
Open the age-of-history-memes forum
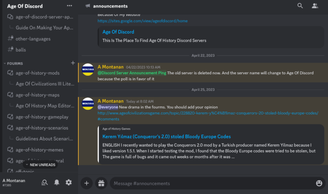tap(40, 150)
